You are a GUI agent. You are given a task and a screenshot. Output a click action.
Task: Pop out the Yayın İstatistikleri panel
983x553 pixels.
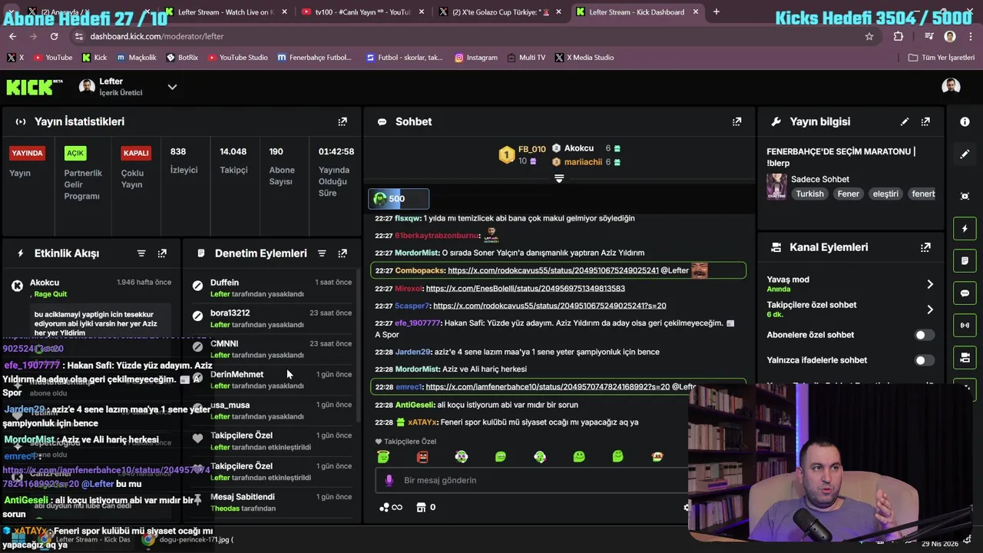pos(343,121)
